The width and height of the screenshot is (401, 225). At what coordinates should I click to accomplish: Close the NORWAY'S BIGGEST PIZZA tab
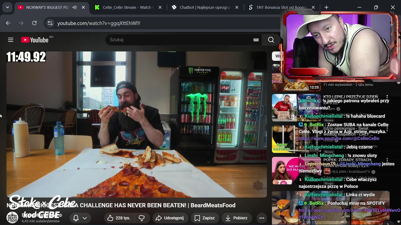coord(83,7)
